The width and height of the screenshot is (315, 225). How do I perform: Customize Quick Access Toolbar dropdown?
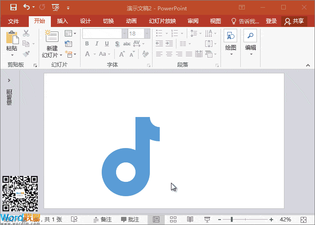pyautogui.click(x=68, y=8)
